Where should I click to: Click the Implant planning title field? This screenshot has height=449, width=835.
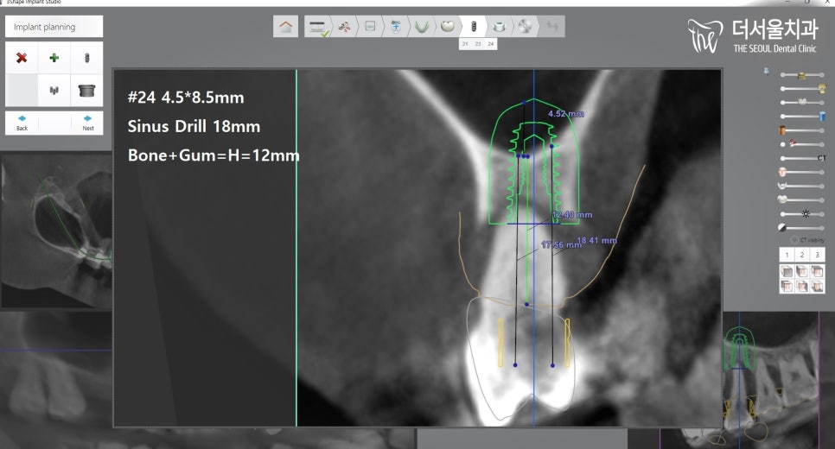pos(54,27)
